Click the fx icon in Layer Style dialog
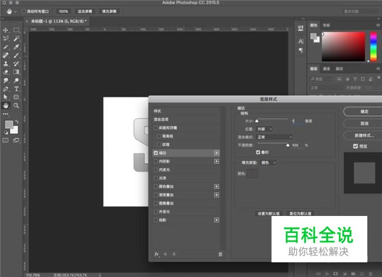Screen dimensions: 382x277 157,254
